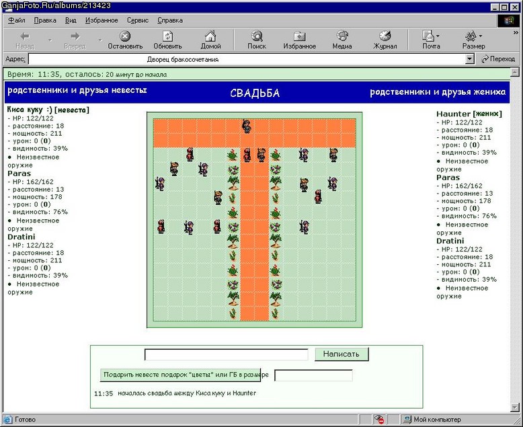The height and width of the screenshot is (427, 523).
Task: Click the Назад back arrow icon
Action: [25, 36]
